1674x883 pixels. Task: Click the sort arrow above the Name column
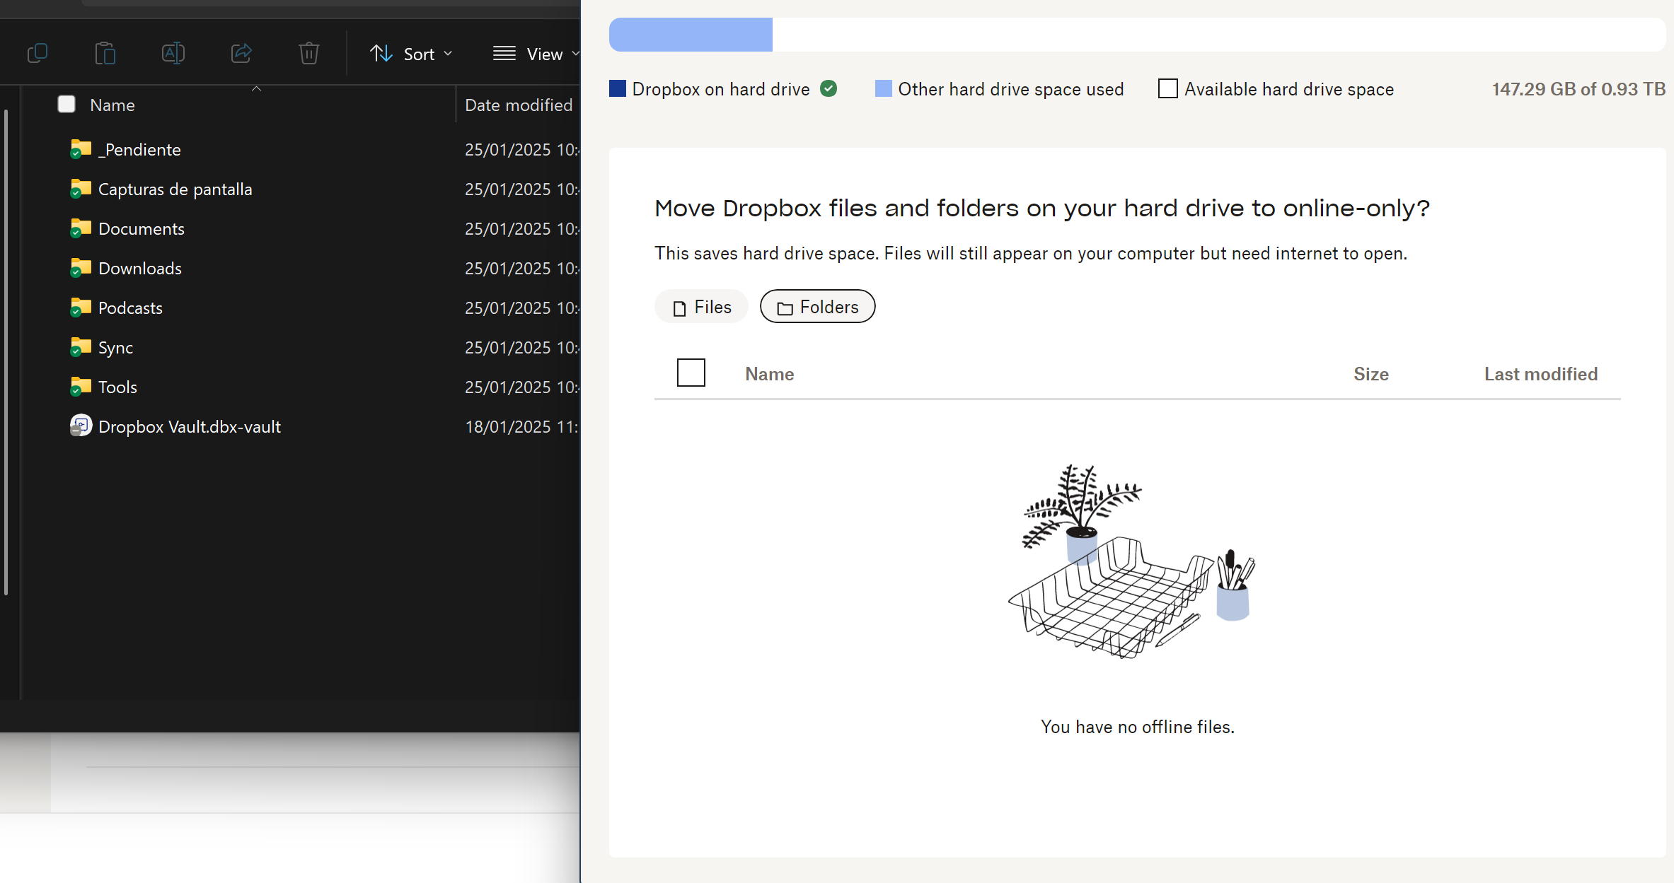tap(257, 89)
